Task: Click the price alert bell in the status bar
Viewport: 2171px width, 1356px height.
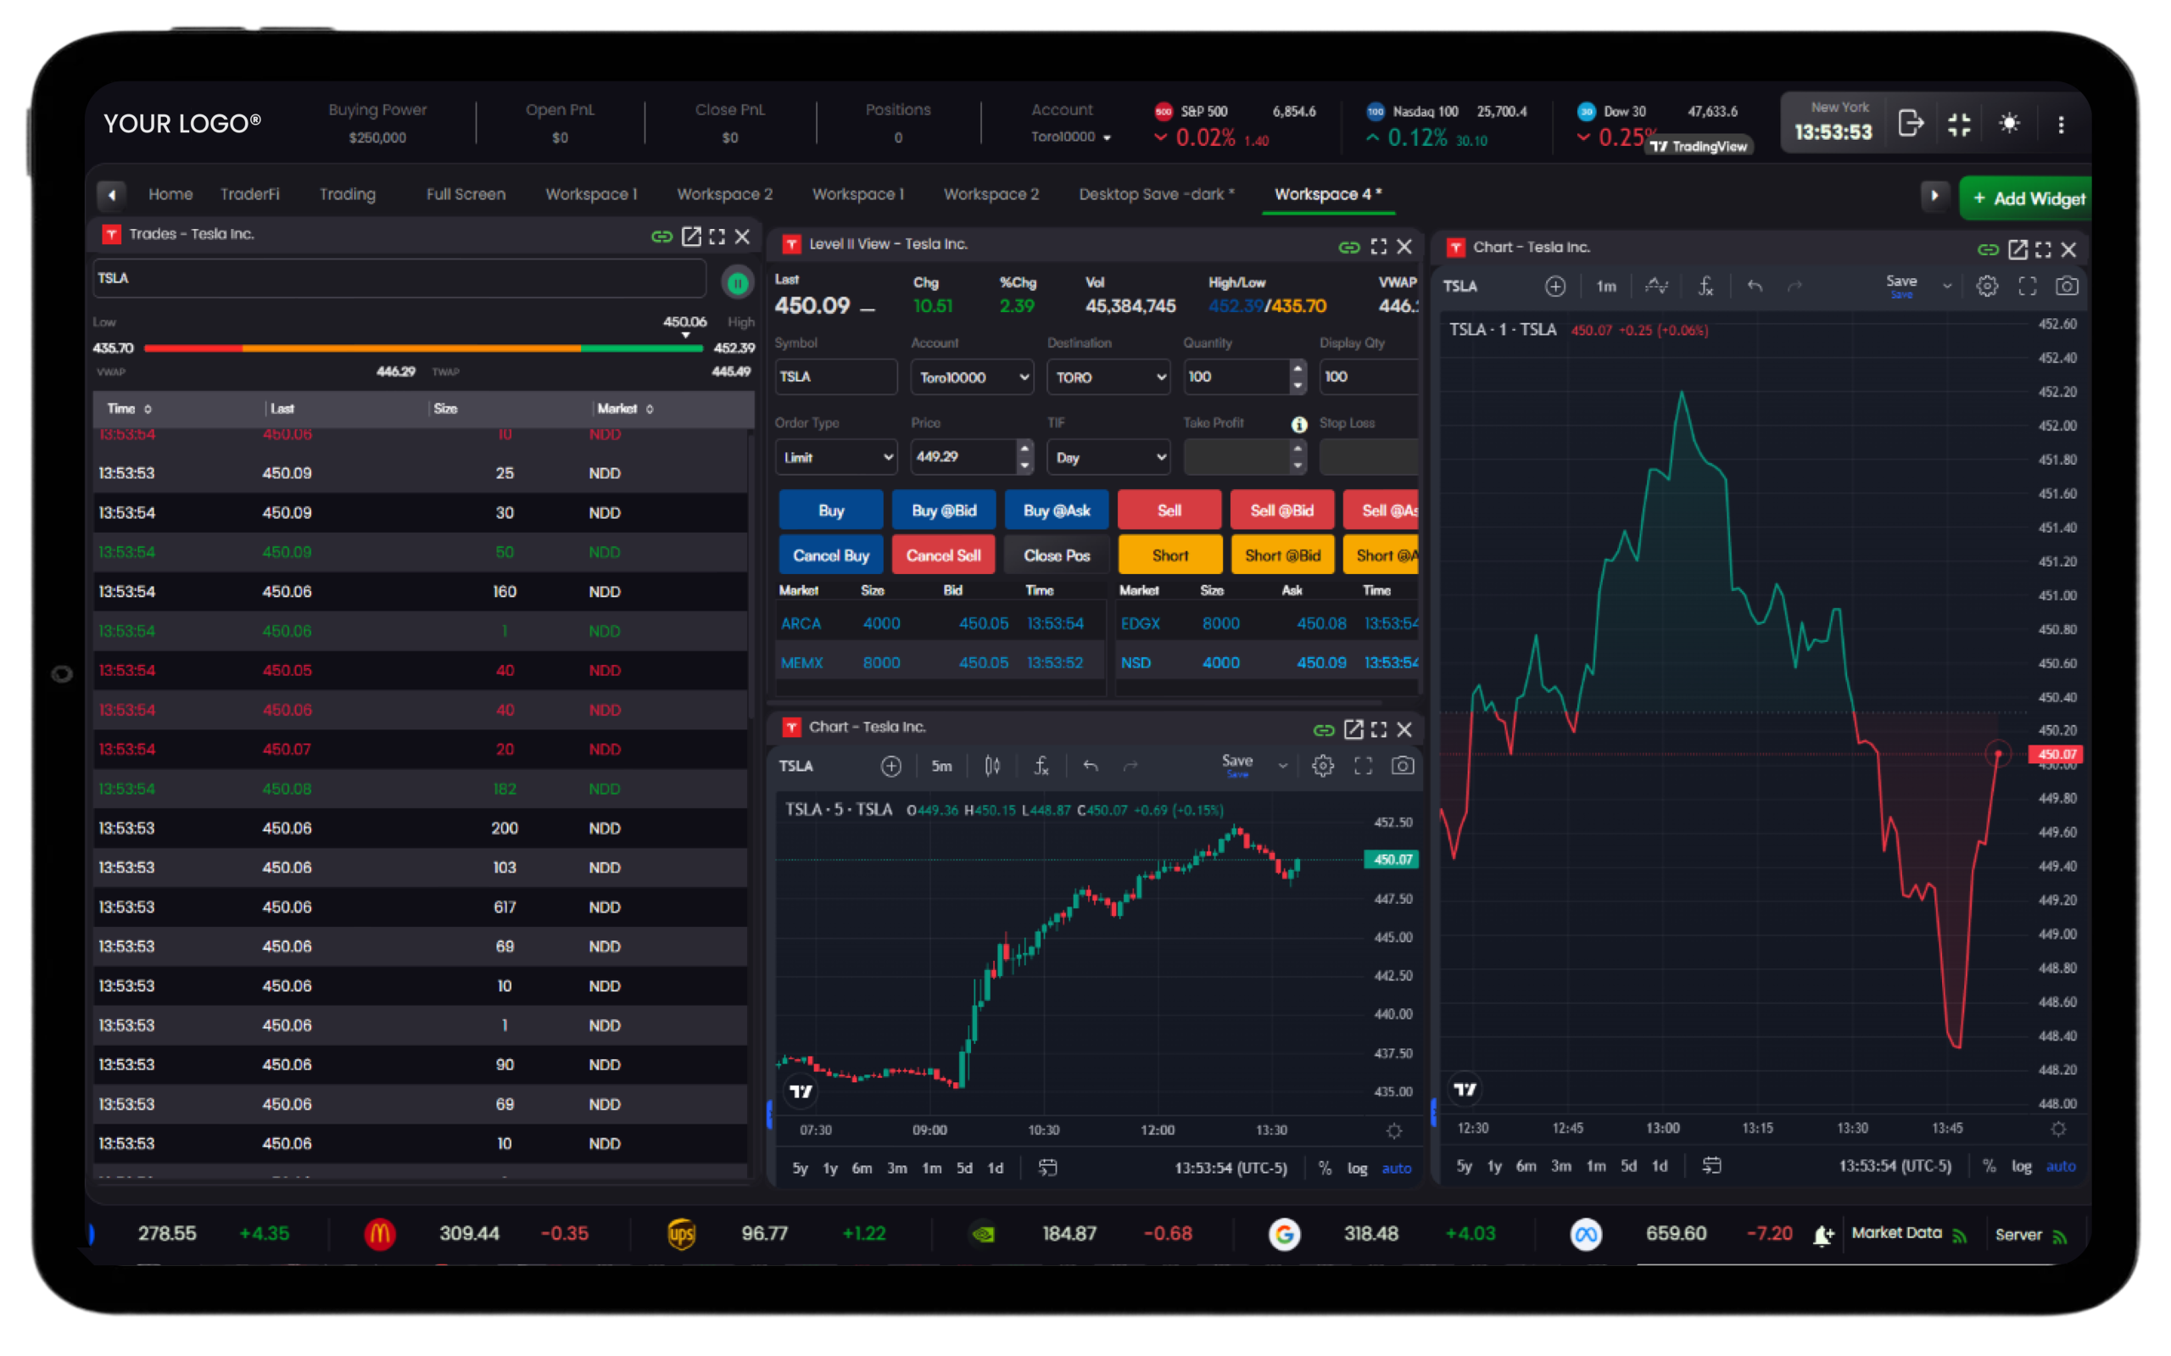Action: click(1822, 1236)
